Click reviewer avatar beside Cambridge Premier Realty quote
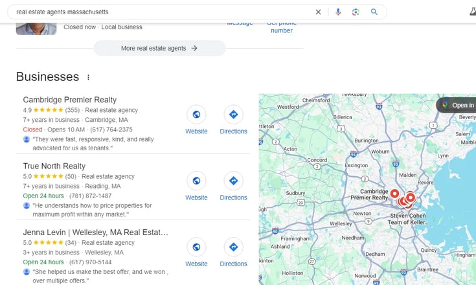The height and width of the screenshot is (285, 476). (27, 139)
